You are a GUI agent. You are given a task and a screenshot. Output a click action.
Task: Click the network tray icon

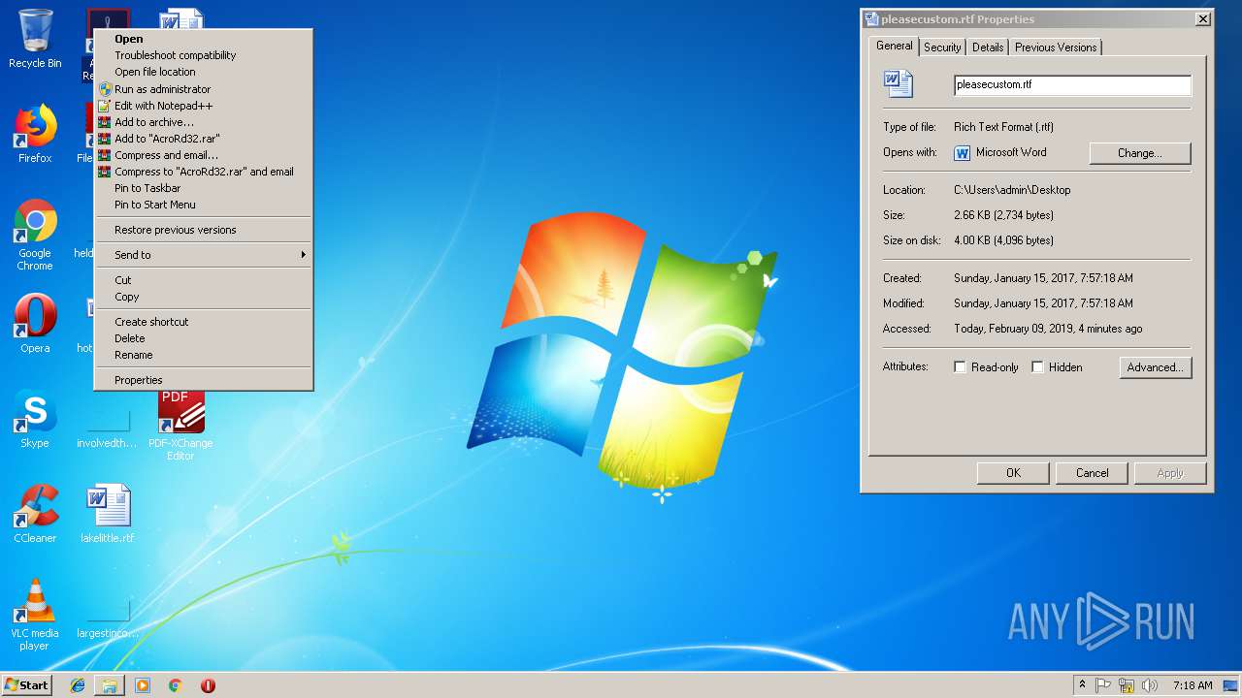pyautogui.click(x=1127, y=685)
